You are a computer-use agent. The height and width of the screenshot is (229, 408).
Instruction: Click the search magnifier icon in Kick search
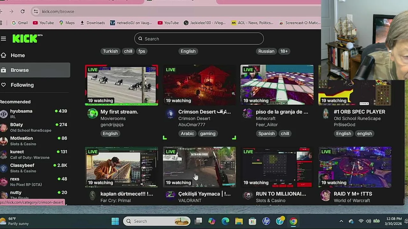tap(140, 39)
